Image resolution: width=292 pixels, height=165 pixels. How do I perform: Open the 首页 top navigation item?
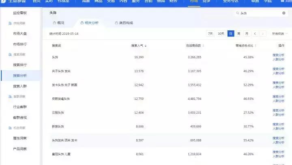(x=36, y=1)
